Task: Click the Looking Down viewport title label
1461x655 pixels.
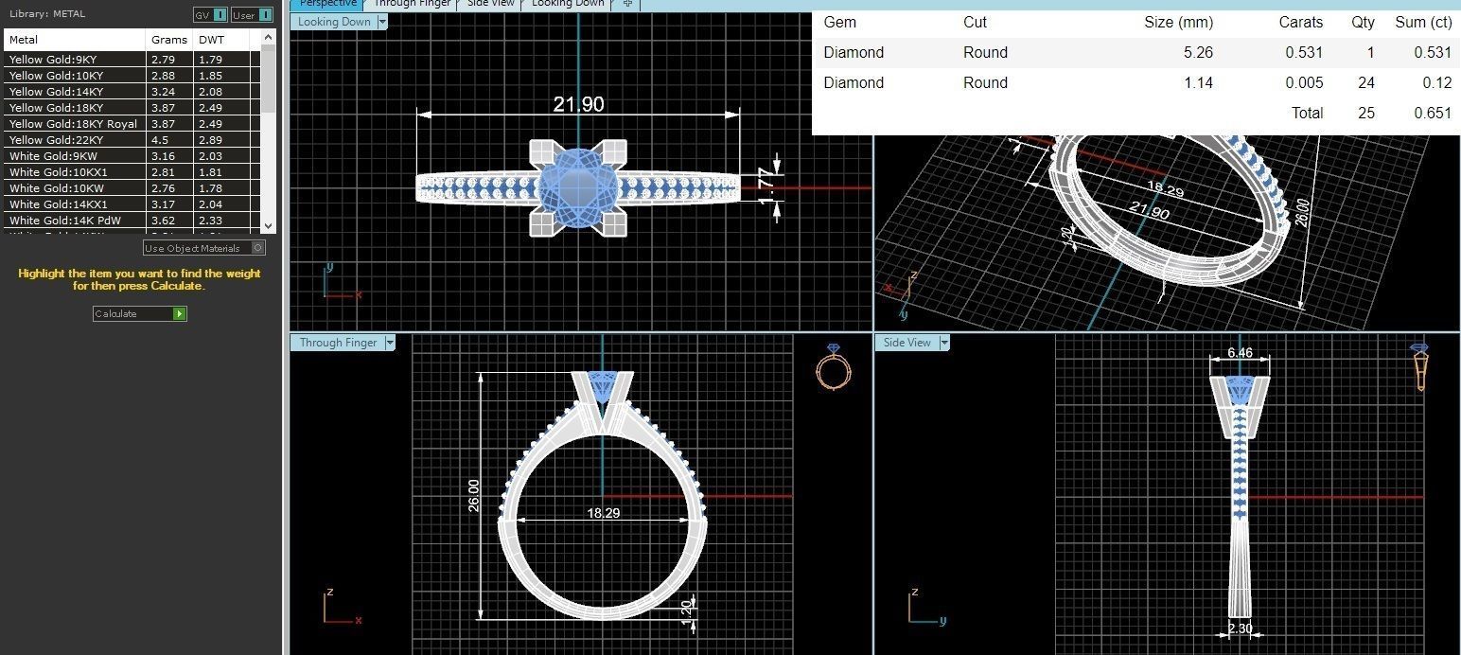Action: (334, 22)
